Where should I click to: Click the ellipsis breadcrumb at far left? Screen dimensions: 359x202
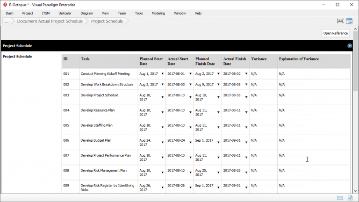[x=7, y=21]
